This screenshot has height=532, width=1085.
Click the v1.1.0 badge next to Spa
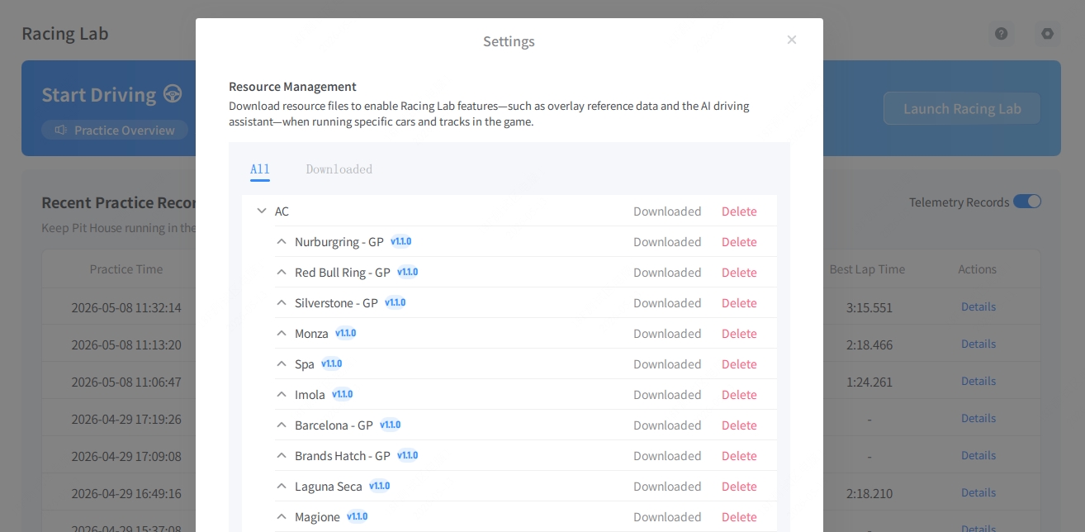332,363
